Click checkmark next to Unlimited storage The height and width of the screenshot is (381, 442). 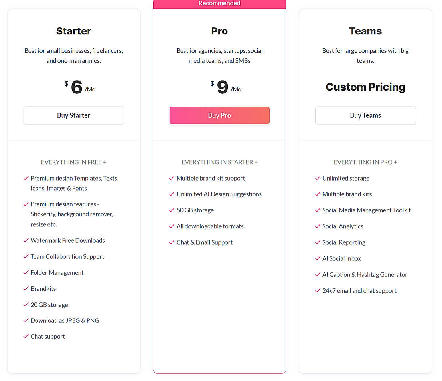point(318,178)
